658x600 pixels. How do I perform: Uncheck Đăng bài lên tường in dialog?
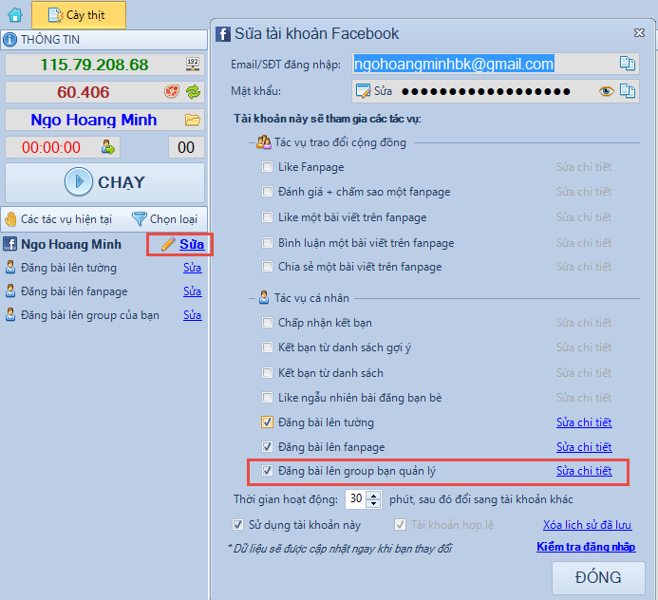click(x=267, y=422)
